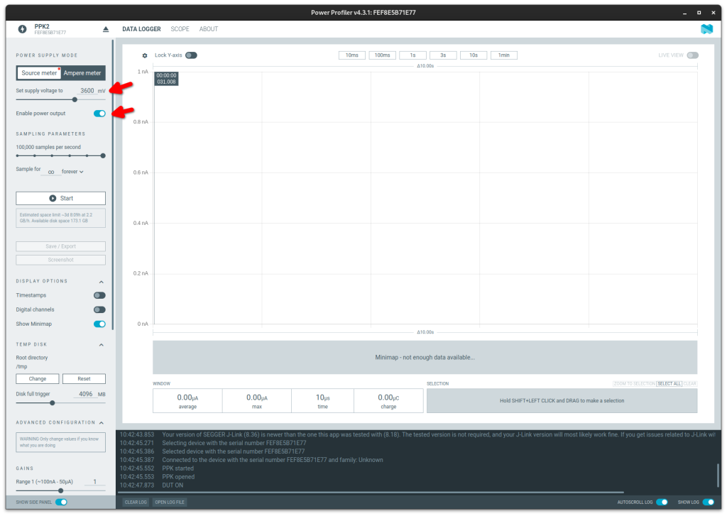Click the Range 1 gain slider handle

[61, 490]
